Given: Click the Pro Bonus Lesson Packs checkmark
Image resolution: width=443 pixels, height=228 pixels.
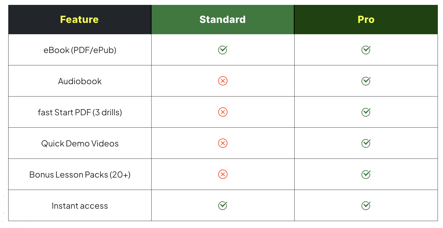Looking at the screenshot, I should coord(366,174).
